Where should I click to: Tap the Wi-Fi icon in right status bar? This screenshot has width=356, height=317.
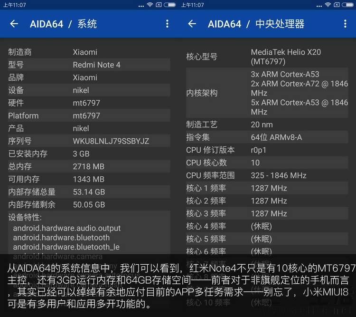click(328, 5)
